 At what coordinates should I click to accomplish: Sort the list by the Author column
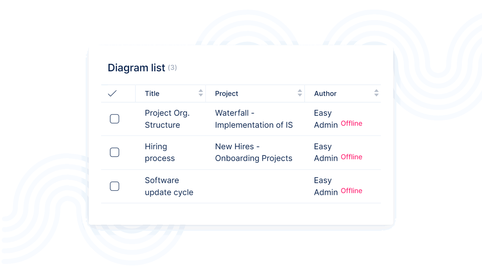376,93
